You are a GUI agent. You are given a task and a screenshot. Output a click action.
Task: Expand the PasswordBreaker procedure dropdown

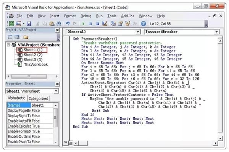click(216, 32)
